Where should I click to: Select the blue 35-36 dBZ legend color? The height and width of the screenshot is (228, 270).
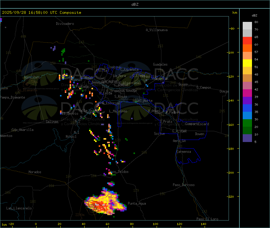pos(247,108)
